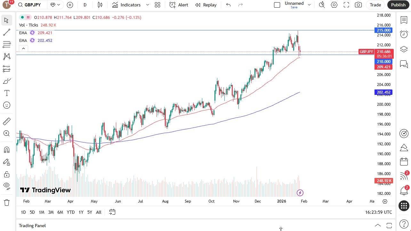
Task: Open the Trading Panel tab
Action: (32, 226)
